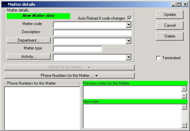Click the Phone Numbers list box
Image resolution: width=190 pixels, height=131 pixels.
42,108
